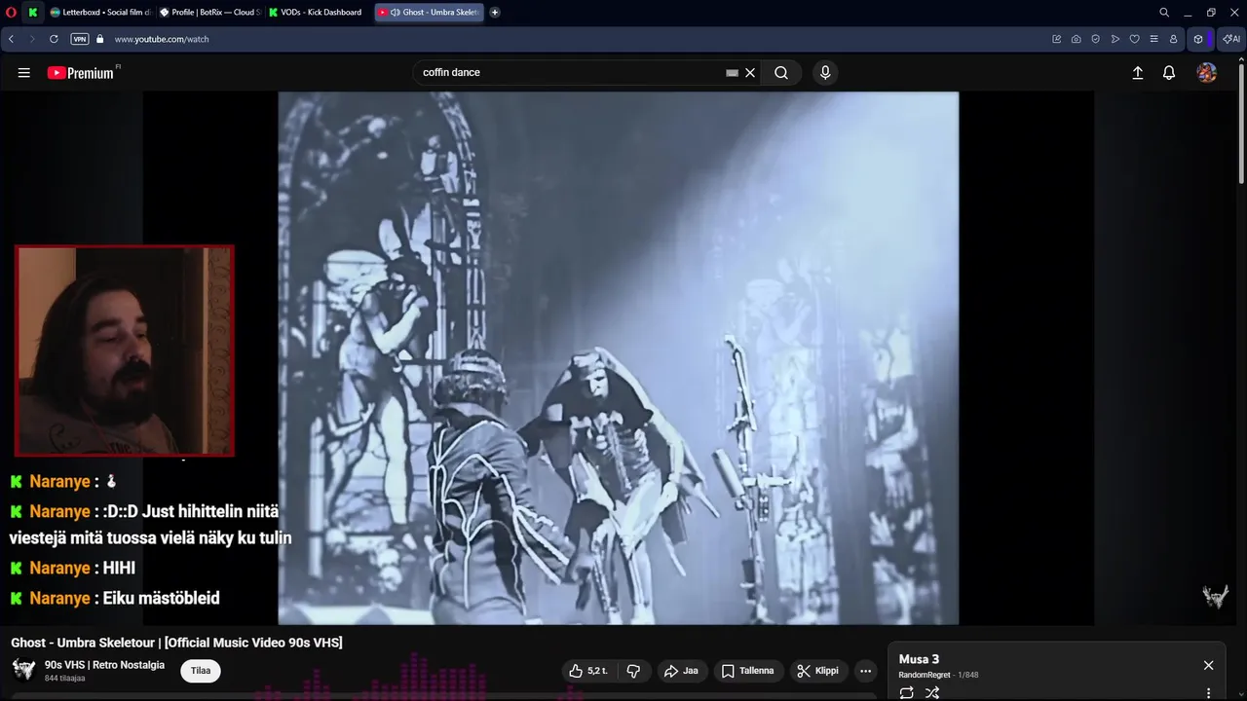Open Musa 3 playlist options menu
This screenshot has height=701, width=1247.
(x=1208, y=693)
